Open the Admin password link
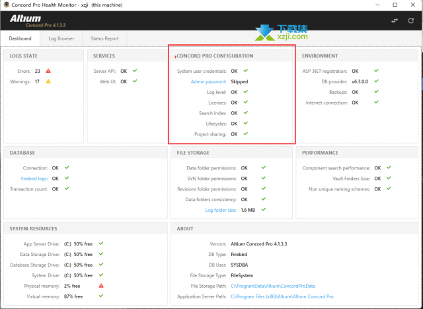Viewport: 423px width, 309px height. (x=208, y=81)
